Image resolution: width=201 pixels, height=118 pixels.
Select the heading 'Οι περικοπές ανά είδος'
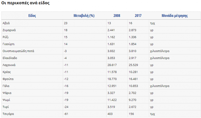tap(25, 3)
